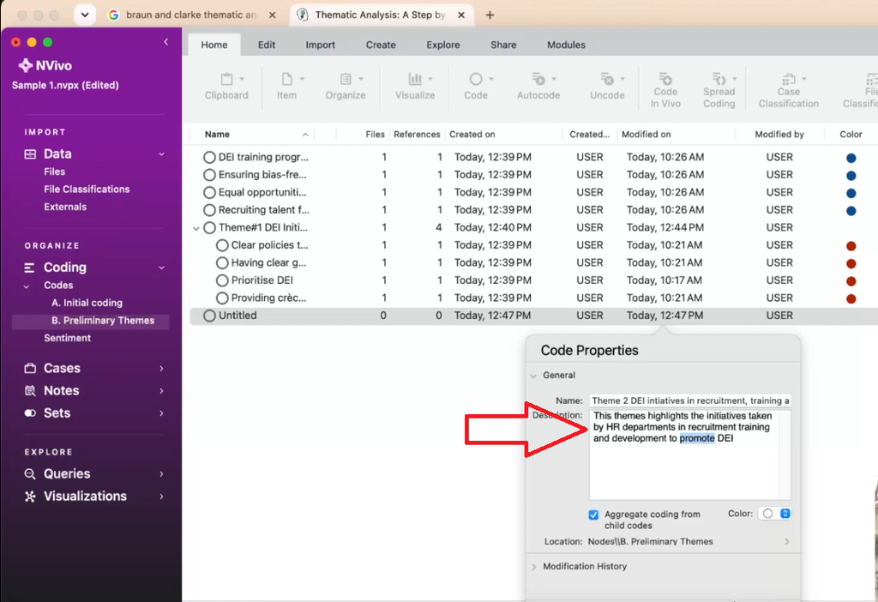878x602 pixels.
Task: Expand the Notes section chevron
Action: (161, 391)
